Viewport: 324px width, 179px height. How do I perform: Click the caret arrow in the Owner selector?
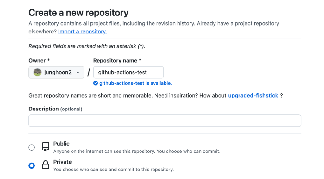tap(78, 73)
